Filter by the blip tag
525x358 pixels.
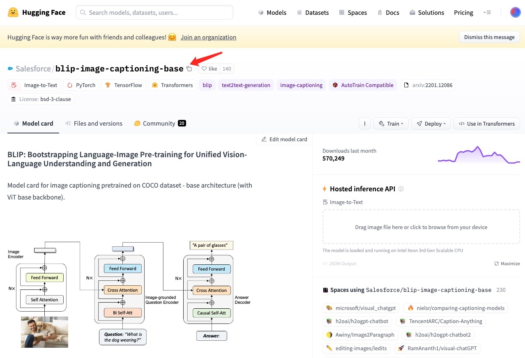(x=207, y=85)
